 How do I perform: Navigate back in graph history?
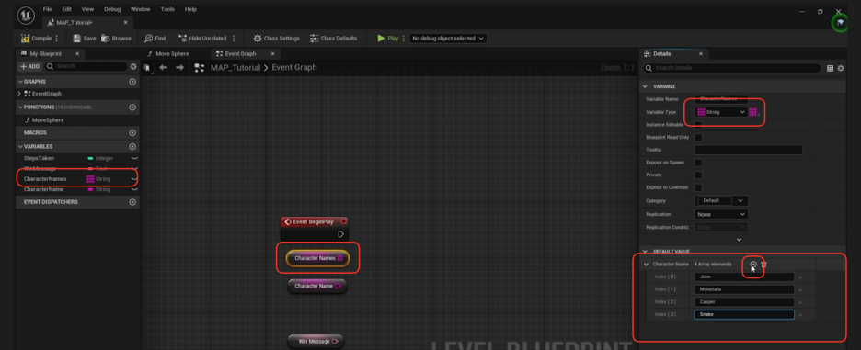tap(163, 67)
